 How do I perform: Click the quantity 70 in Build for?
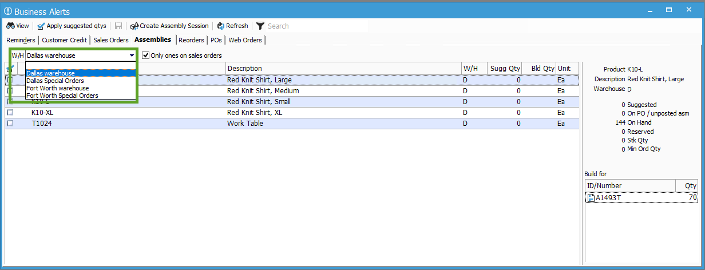tap(692, 198)
